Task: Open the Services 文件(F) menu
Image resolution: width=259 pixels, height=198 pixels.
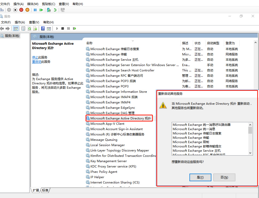Action: [6, 22]
